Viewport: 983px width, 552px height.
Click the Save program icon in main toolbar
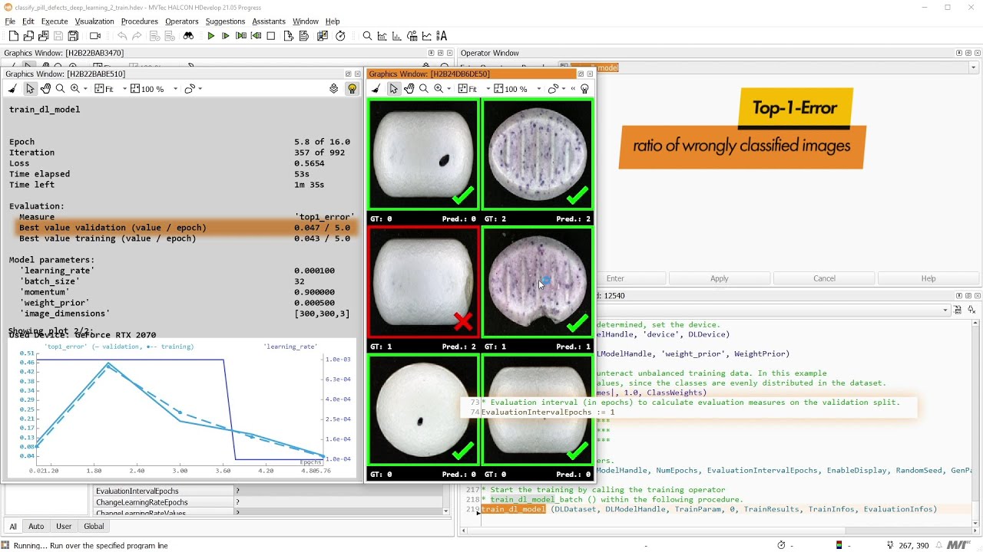coord(58,36)
